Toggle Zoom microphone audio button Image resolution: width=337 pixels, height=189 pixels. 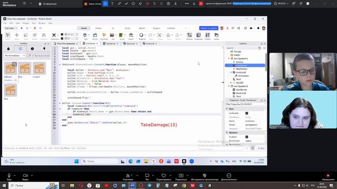(x=9, y=177)
